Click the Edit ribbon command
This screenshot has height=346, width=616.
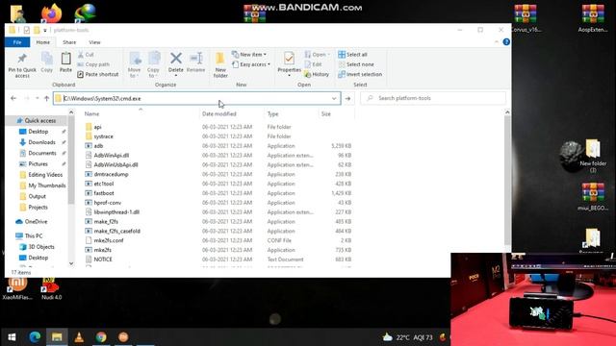click(x=313, y=64)
